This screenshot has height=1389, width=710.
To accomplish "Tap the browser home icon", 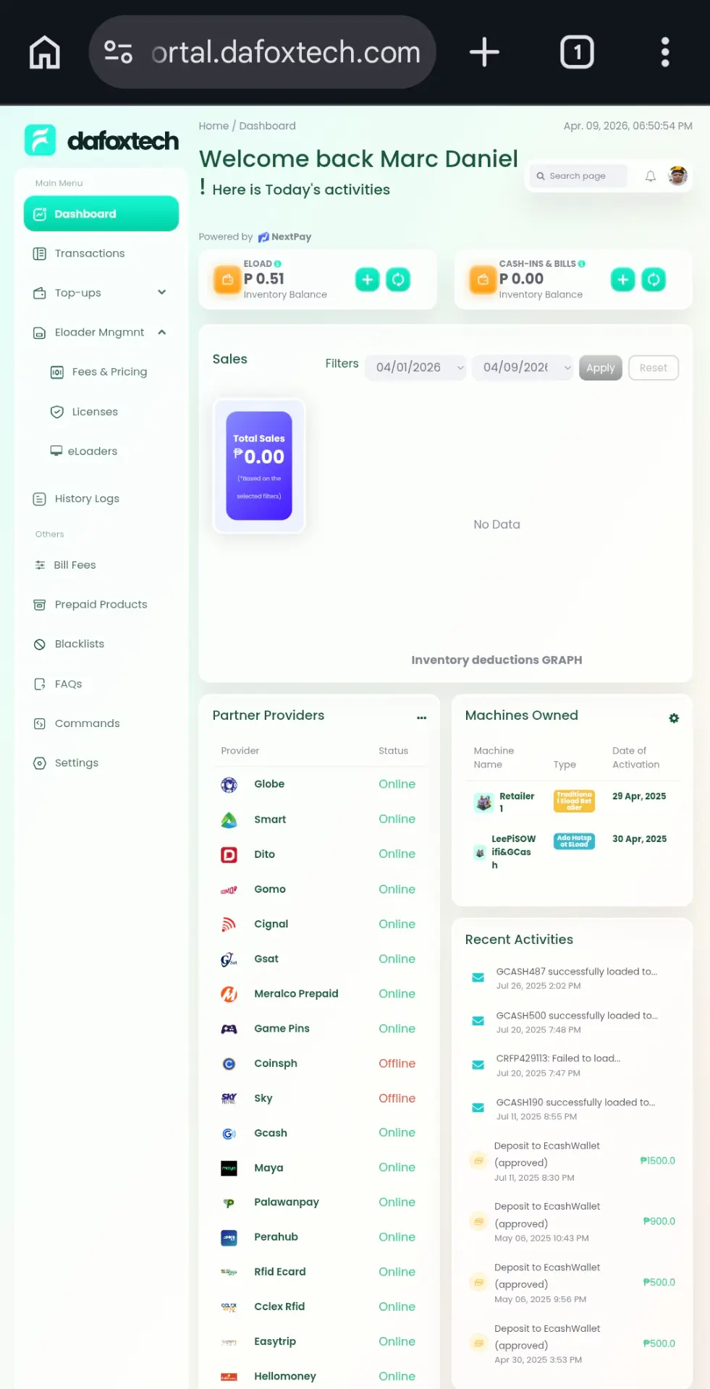I will [x=45, y=52].
